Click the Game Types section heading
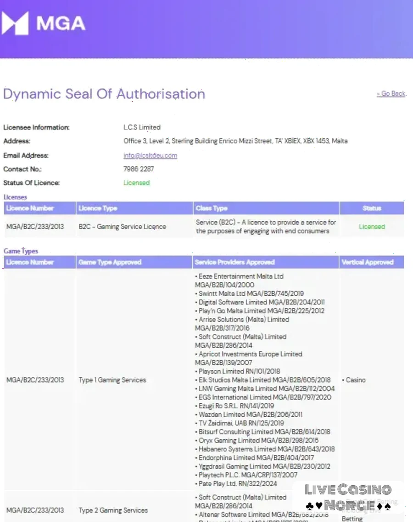413x522 pixels. [21, 251]
